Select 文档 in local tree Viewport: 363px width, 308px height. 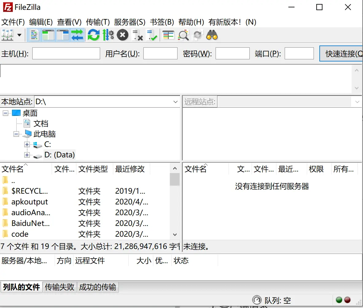(41, 124)
